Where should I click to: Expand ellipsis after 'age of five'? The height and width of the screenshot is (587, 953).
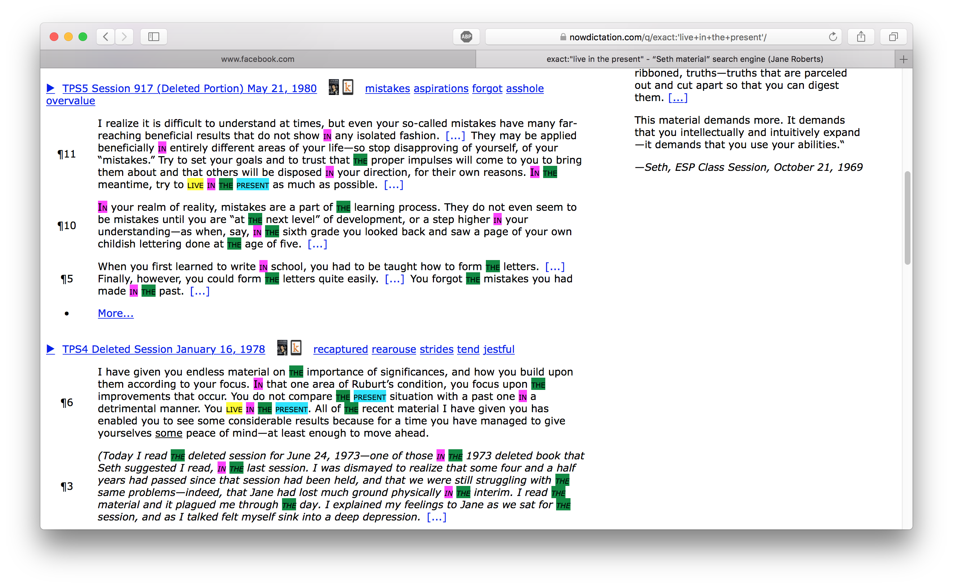point(317,244)
